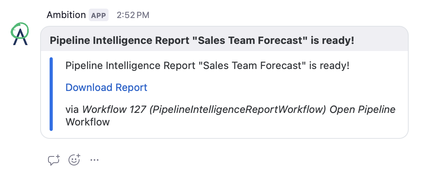
Task: Click the blue vertical attachment bar
Action: click(51, 94)
